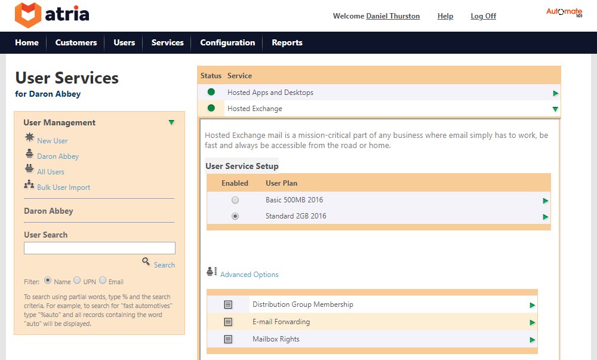Select the Basic 500MB 2016 plan radio button
The width and height of the screenshot is (597, 360).
(x=235, y=200)
